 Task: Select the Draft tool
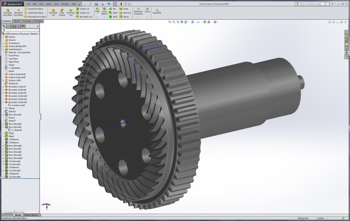tap(113, 13)
